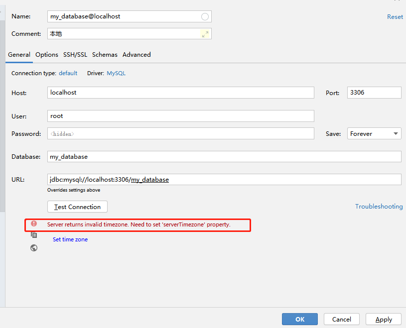Click the 'Overrides settings above' note
The image size is (406, 328).
pos(74,190)
